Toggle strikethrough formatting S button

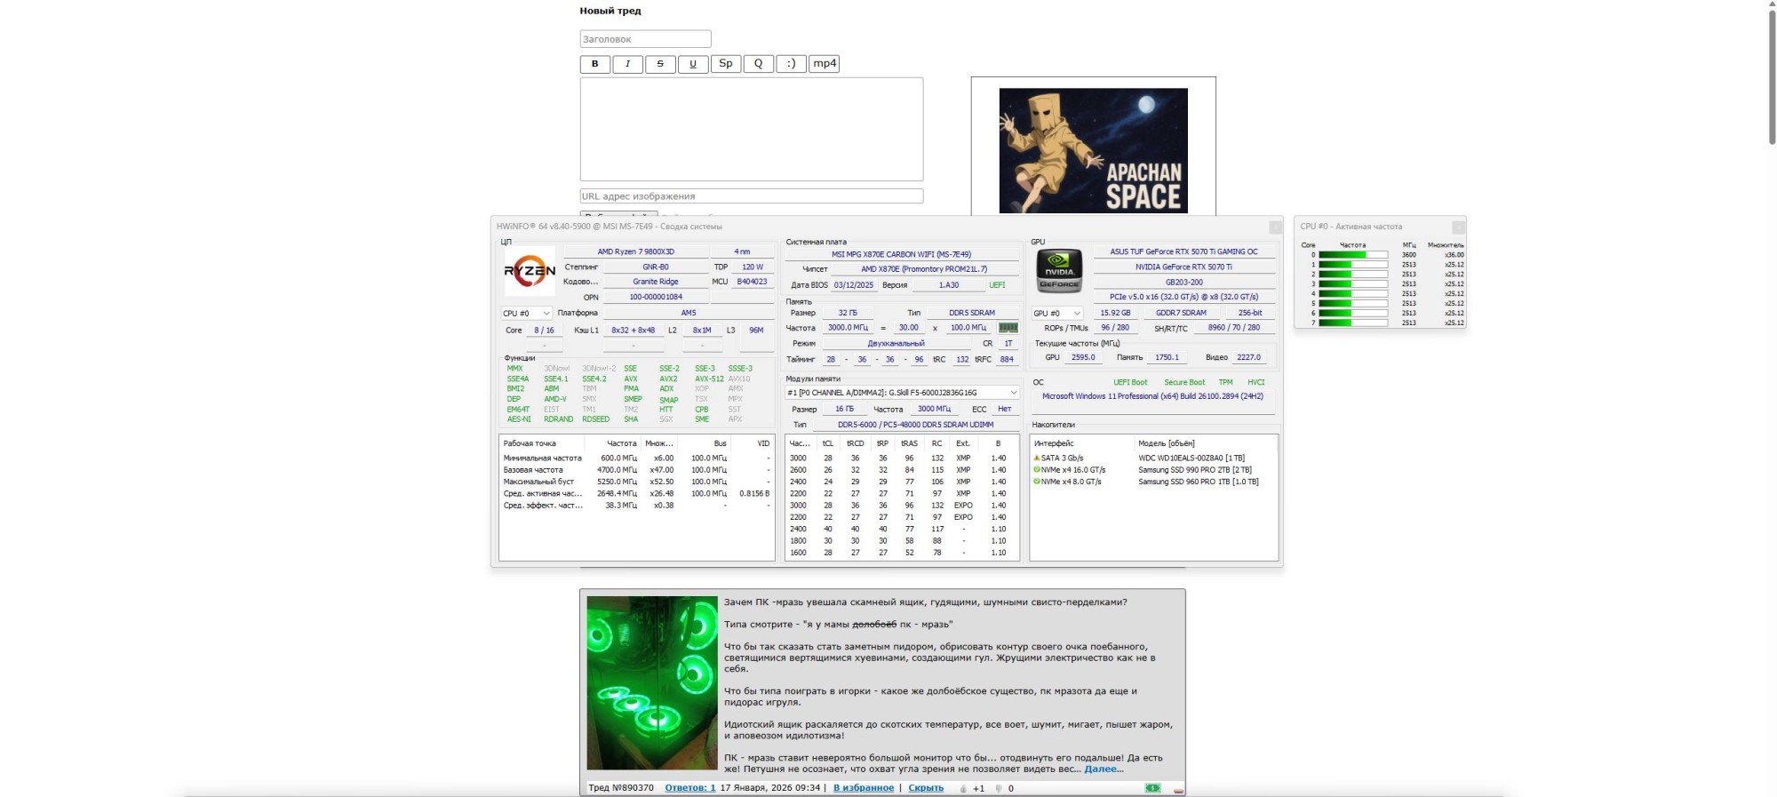660,64
